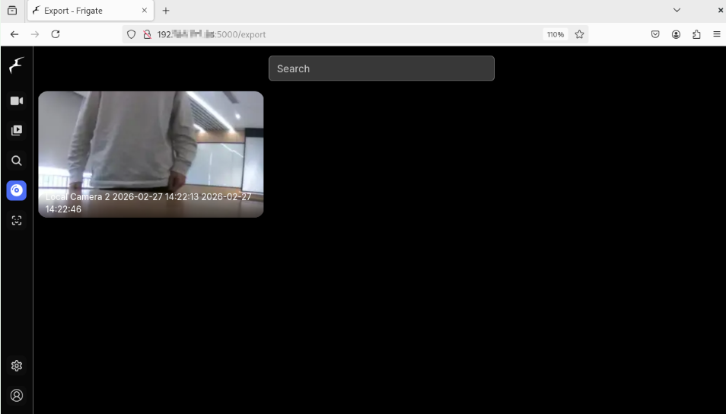Expand the list all tabs dropdown
This screenshot has height=414, width=726.
[x=677, y=11]
